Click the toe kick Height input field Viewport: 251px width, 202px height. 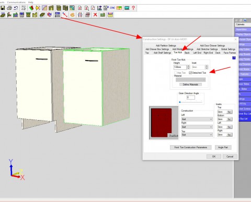(180, 67)
